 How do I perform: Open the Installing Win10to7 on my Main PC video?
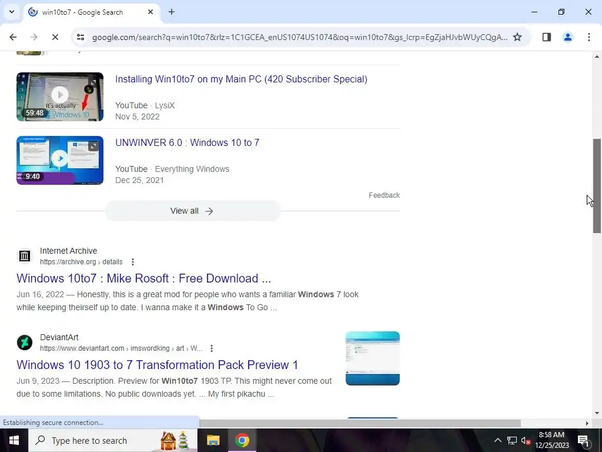(x=241, y=79)
